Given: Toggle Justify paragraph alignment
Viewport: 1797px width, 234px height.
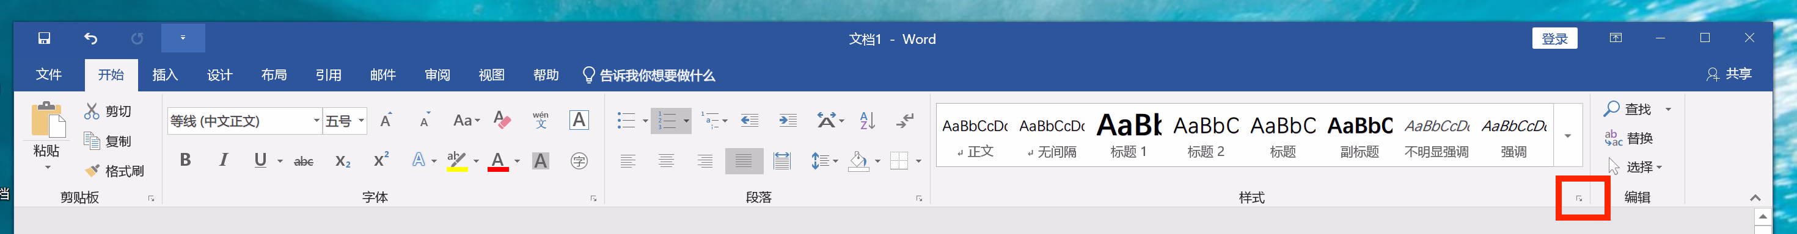Looking at the screenshot, I should [x=744, y=161].
